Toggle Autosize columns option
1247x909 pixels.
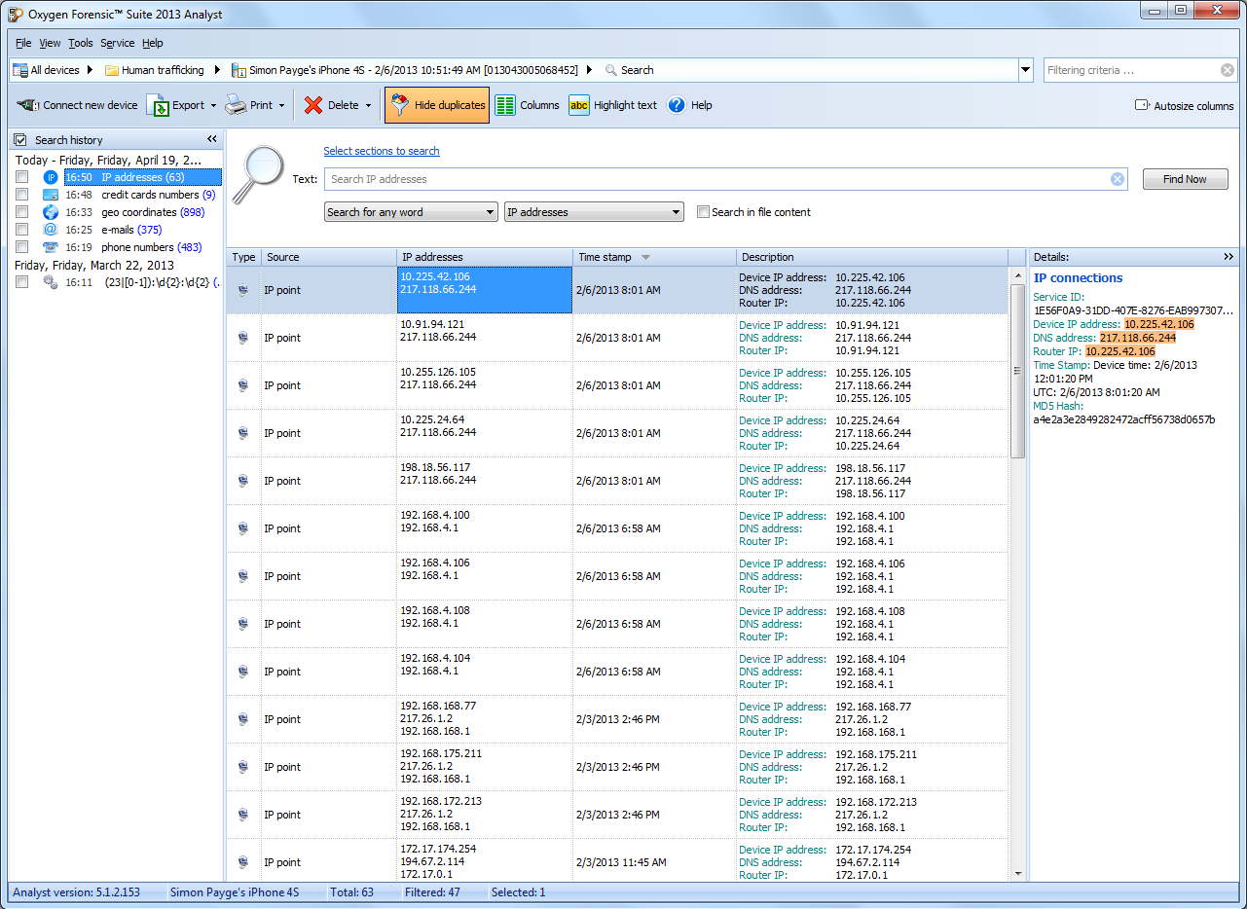[x=1184, y=105]
